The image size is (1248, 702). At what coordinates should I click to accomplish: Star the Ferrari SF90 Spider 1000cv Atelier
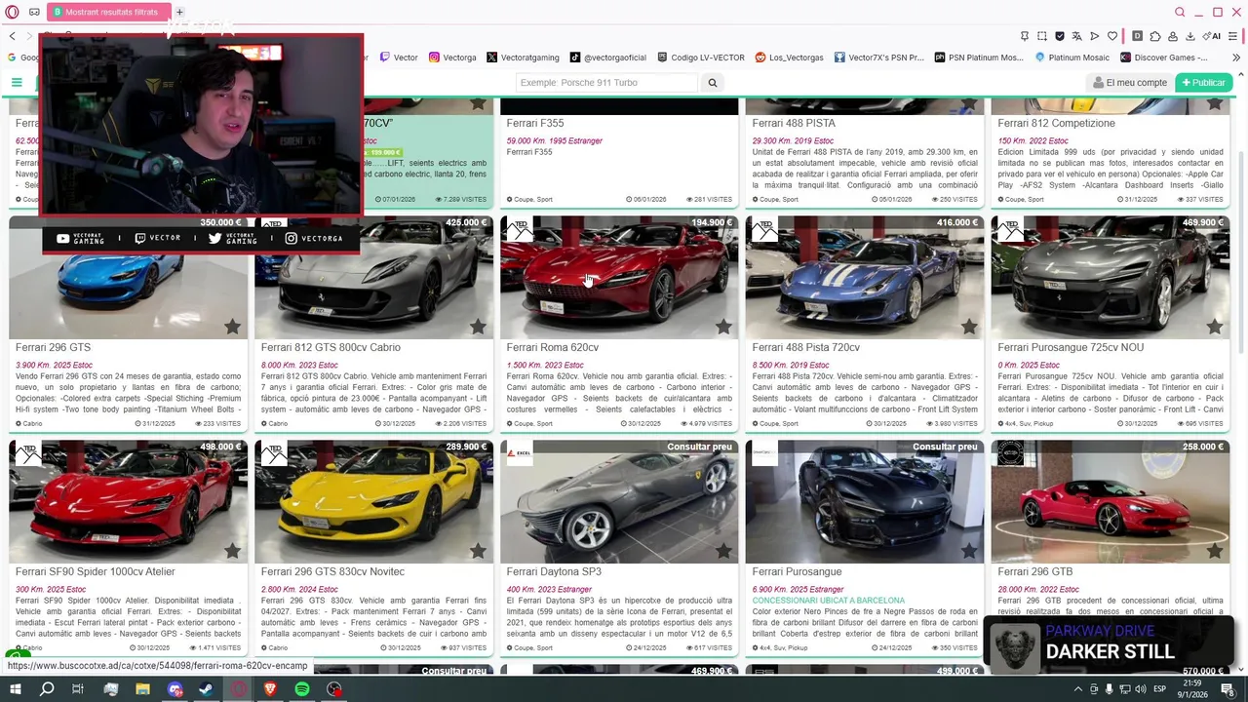pyautogui.click(x=232, y=551)
